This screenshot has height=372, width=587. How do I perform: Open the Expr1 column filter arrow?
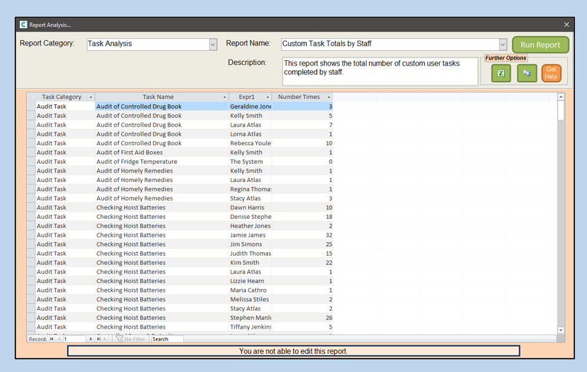(268, 98)
